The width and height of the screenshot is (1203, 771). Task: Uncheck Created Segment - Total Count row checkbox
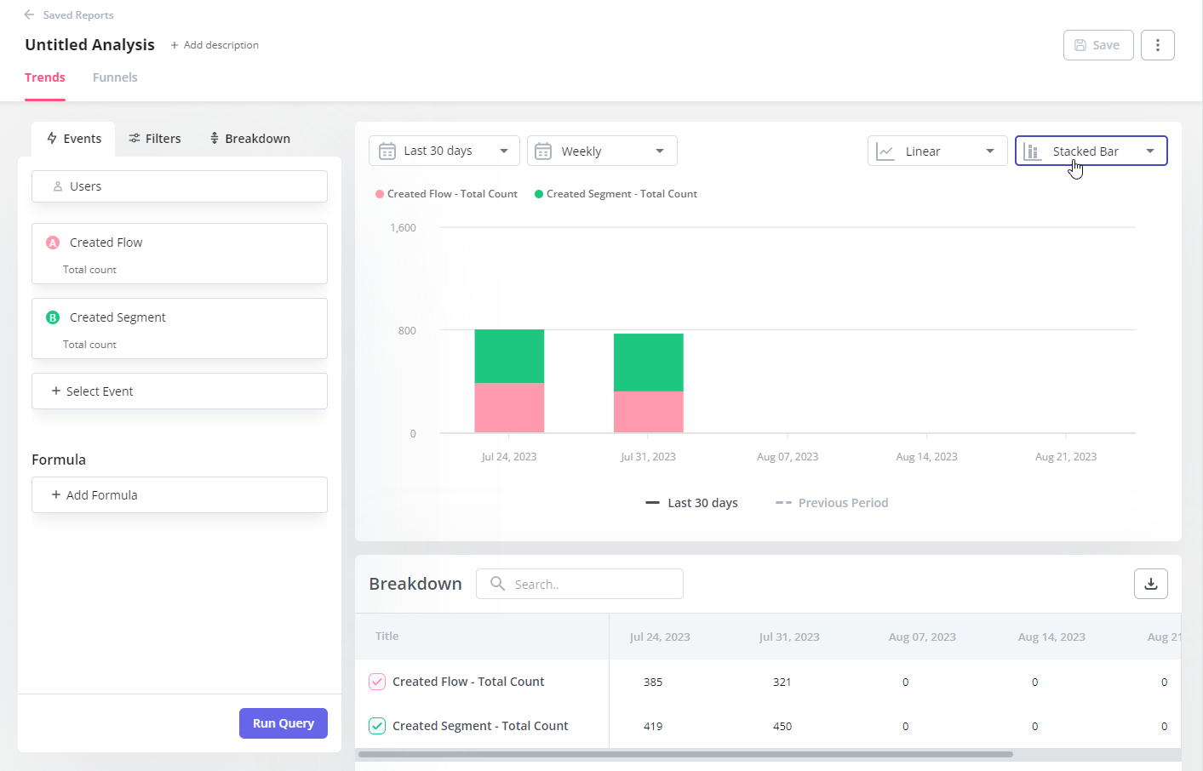click(377, 726)
